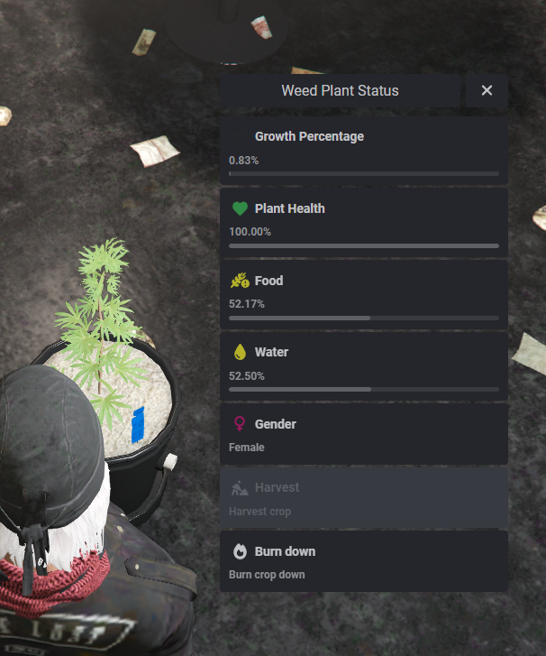Click the yellow wheat Food icon
Viewport: 546px width, 656px height.
click(x=240, y=281)
